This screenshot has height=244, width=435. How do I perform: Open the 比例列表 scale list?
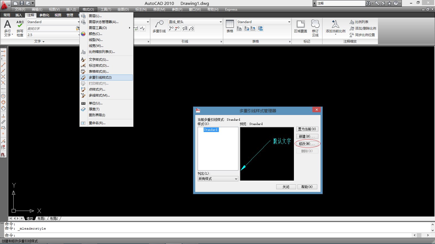coord(359,22)
